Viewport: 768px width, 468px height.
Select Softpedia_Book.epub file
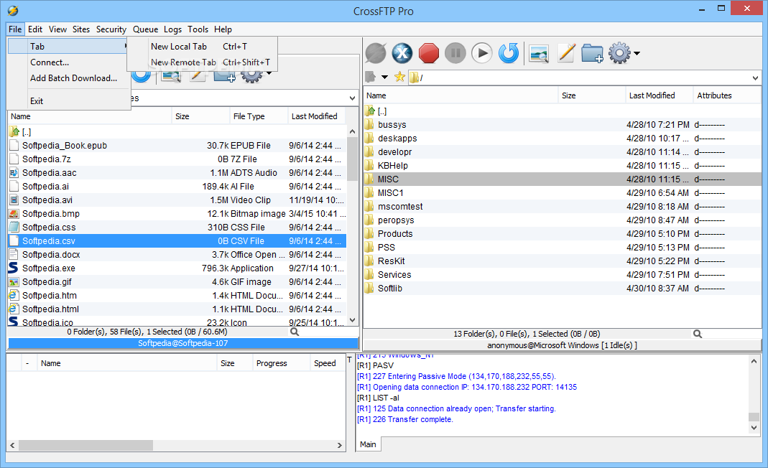pyautogui.click(x=177, y=146)
